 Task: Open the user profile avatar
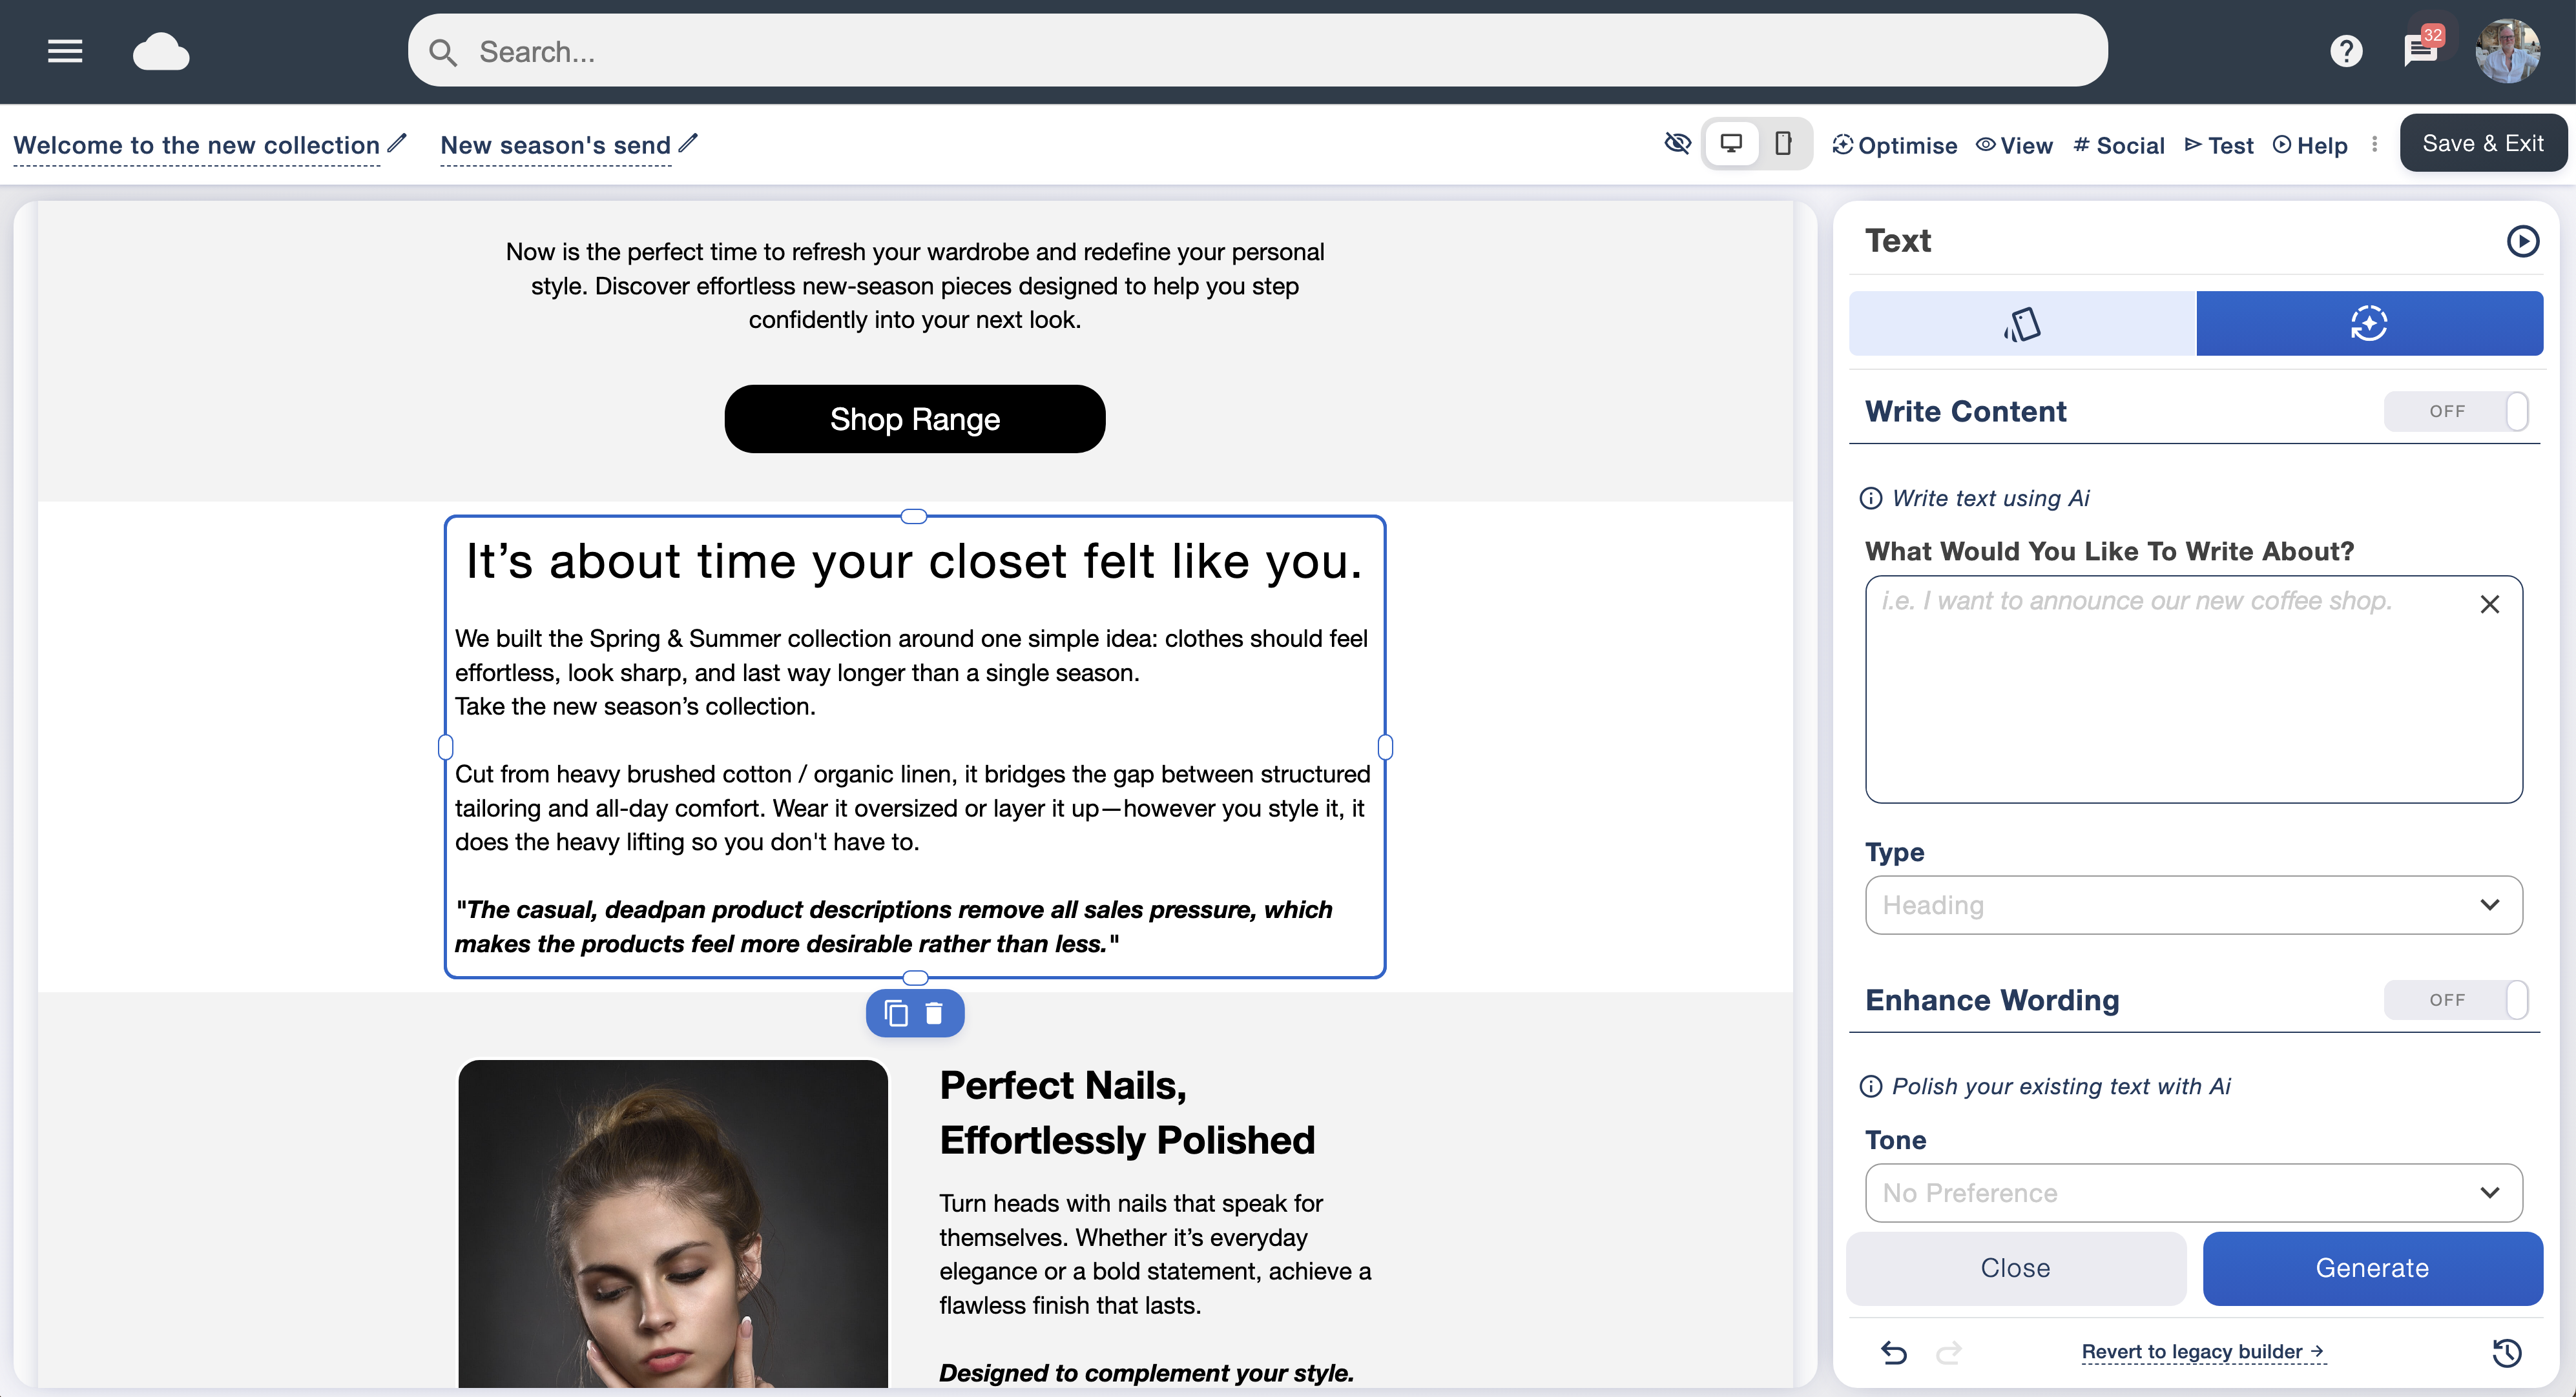tap(2507, 51)
